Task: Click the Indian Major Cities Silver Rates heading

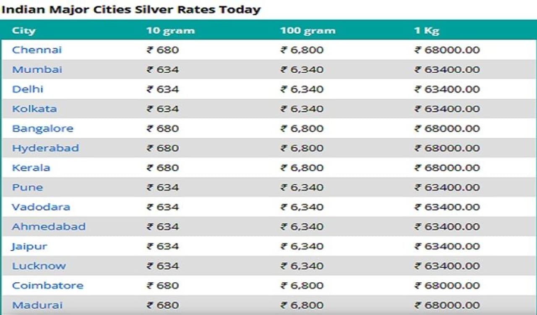Action: (131, 9)
